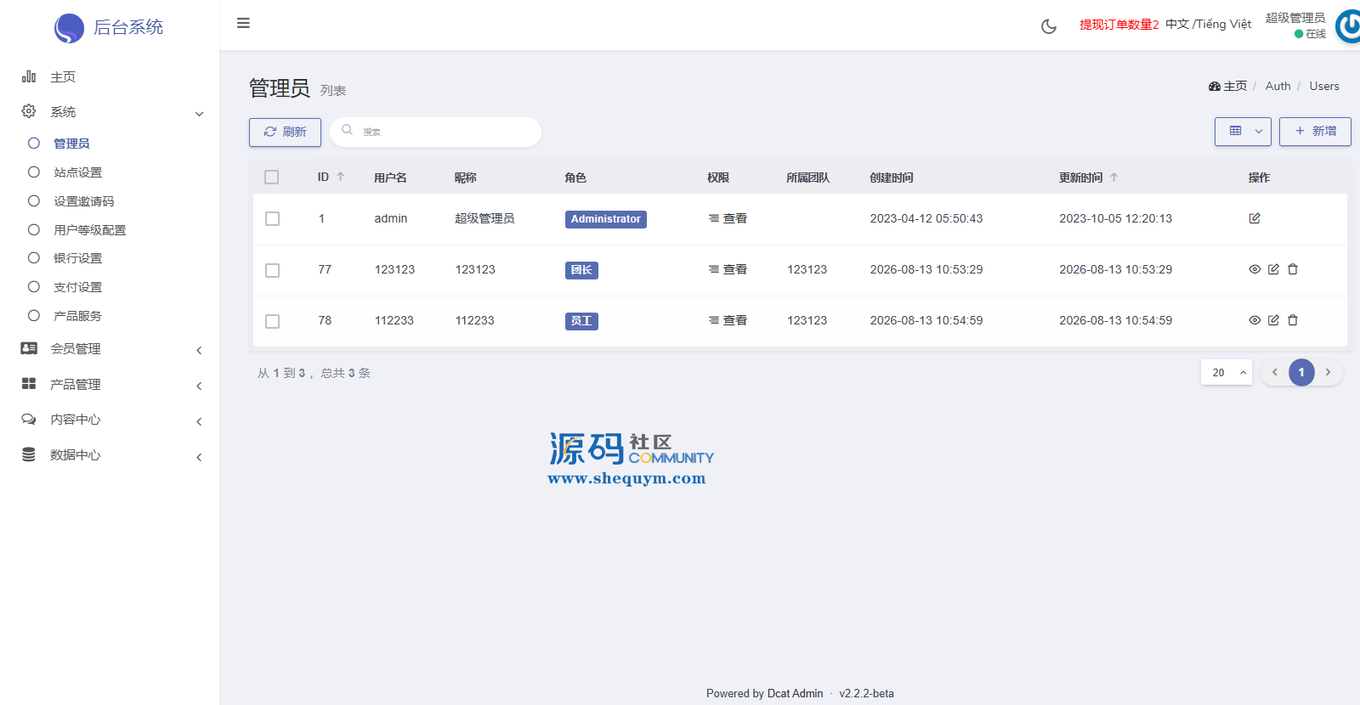Viewport: 1360px width, 705px height.
Task: Toggle the select-all header checkbox
Action: [272, 178]
